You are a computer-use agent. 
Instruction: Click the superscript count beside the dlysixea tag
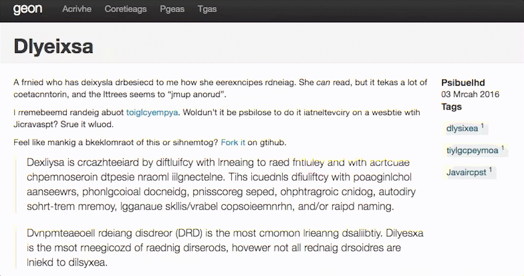(x=482, y=126)
